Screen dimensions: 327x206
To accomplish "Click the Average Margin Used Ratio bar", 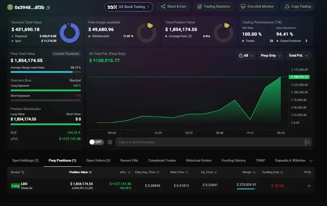I will [45, 72].
